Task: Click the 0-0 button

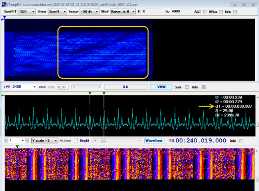Action: [x=126, y=87]
